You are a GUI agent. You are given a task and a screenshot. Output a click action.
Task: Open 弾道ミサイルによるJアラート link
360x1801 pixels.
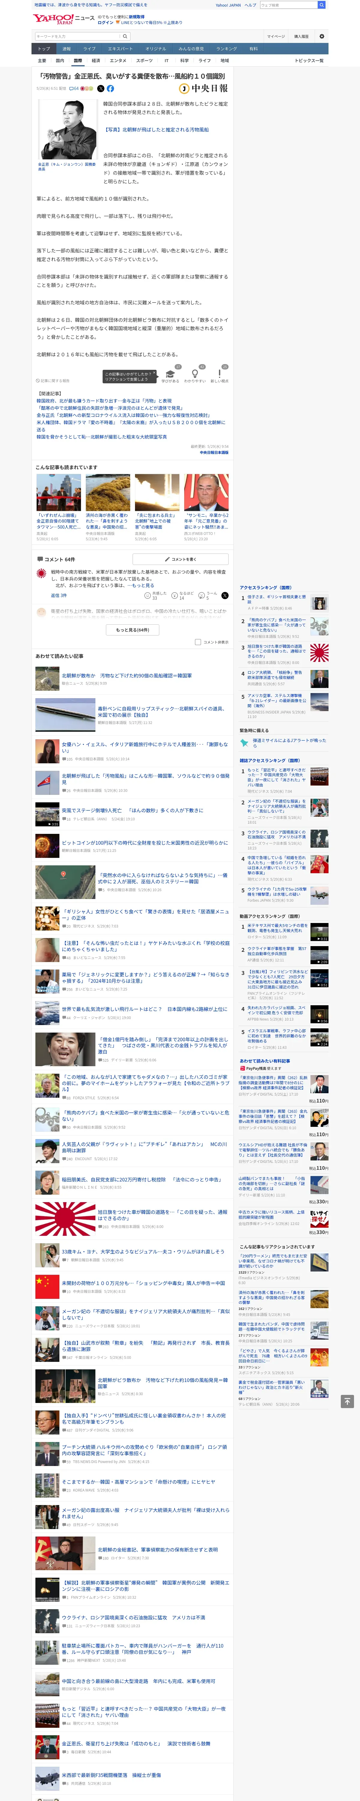tap(289, 743)
